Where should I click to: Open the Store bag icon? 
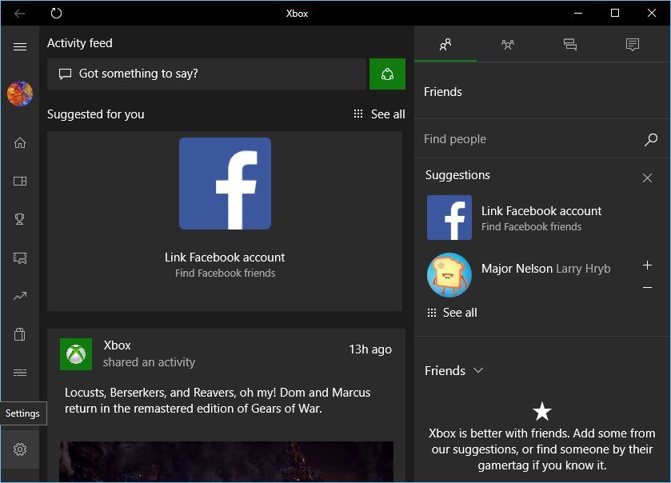coord(20,334)
